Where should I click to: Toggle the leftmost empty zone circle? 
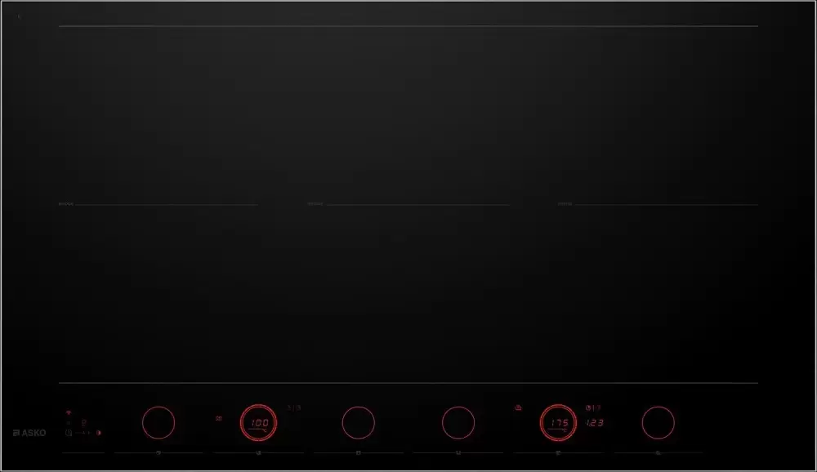(158, 422)
